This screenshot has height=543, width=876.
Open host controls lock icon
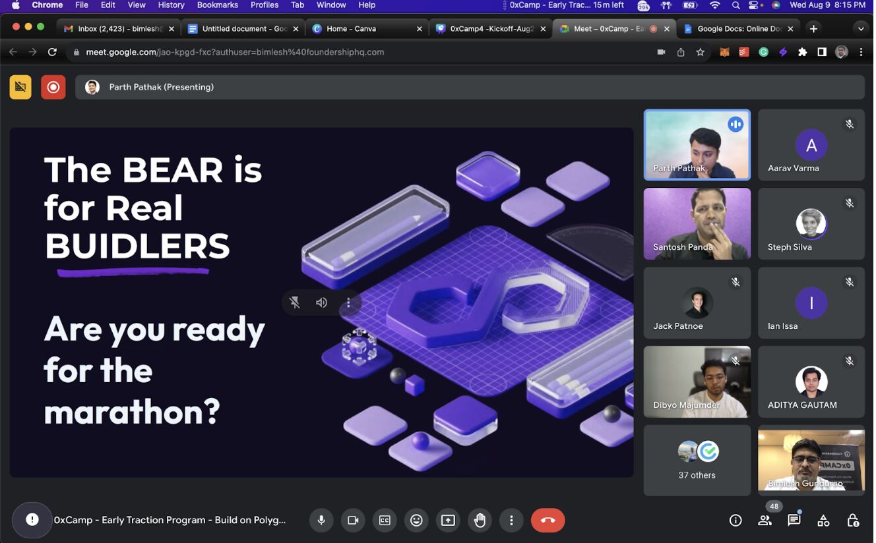852,520
